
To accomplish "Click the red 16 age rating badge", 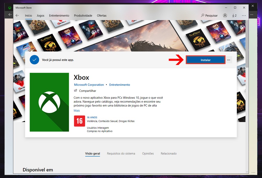I will (x=79, y=121).
